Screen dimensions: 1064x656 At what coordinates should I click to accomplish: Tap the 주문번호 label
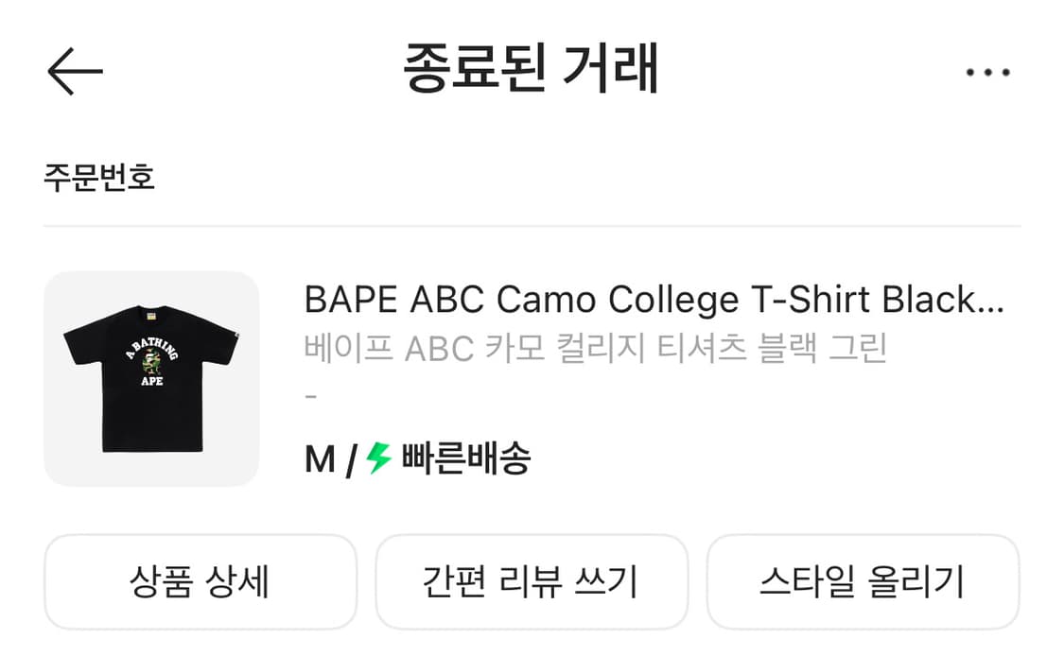(x=98, y=177)
